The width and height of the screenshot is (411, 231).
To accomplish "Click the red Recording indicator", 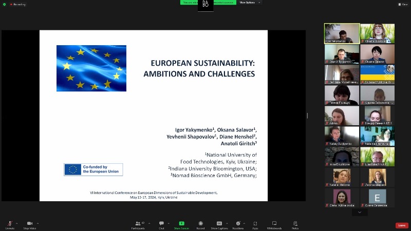I will (18, 5).
